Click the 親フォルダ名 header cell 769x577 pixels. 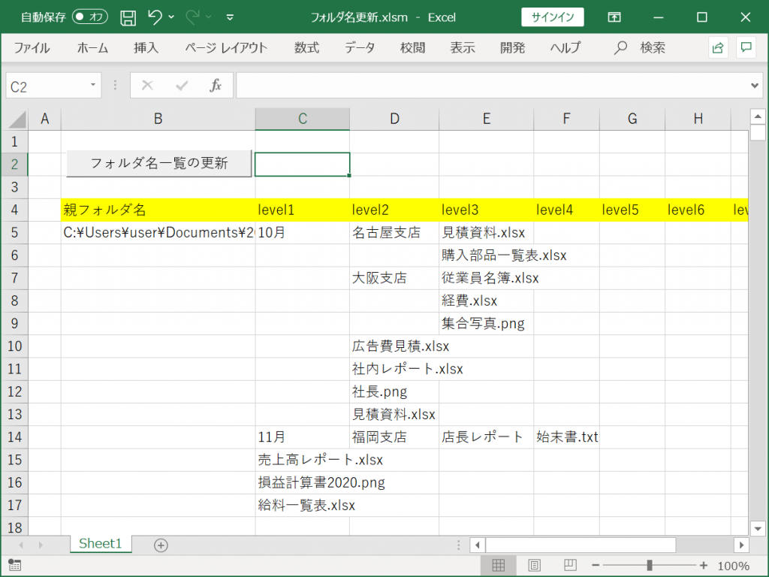click(158, 210)
